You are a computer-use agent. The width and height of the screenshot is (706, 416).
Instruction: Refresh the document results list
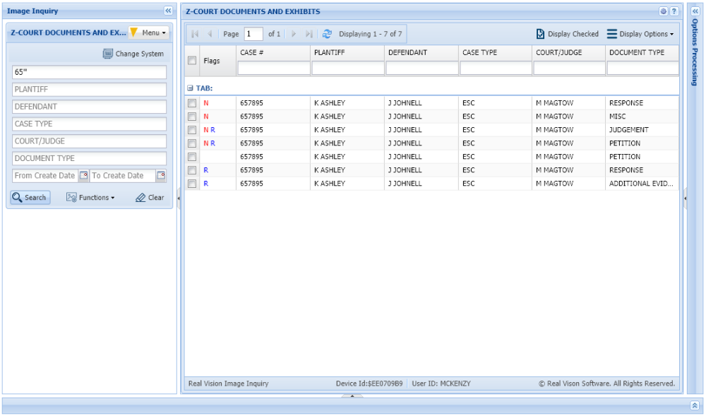coord(328,34)
